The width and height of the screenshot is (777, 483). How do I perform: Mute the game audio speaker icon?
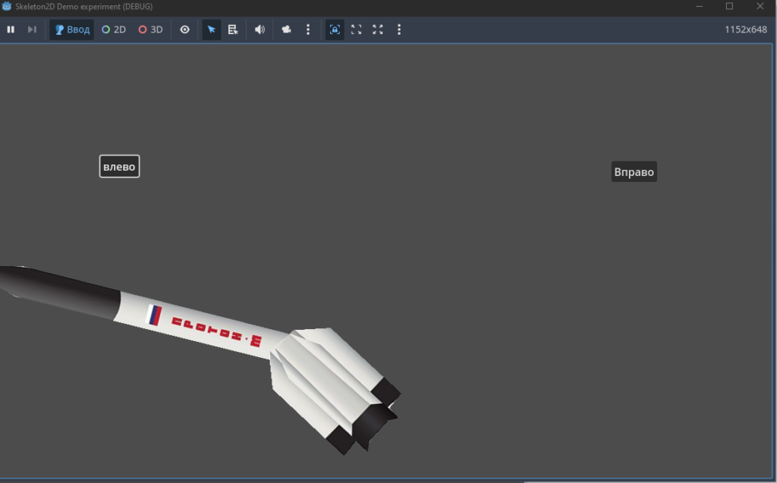coord(260,30)
